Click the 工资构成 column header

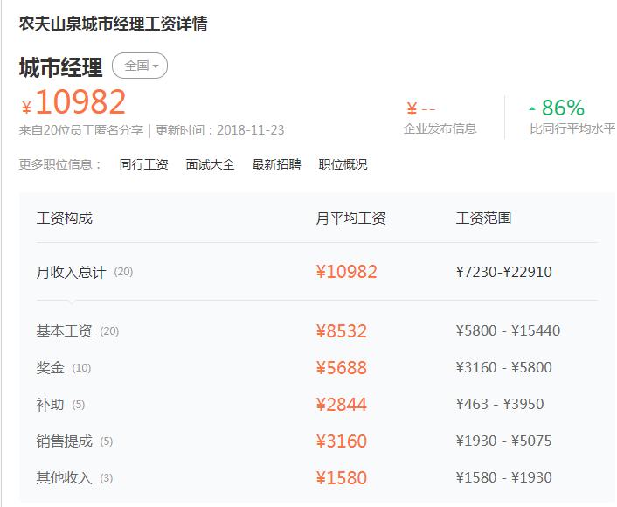64,218
